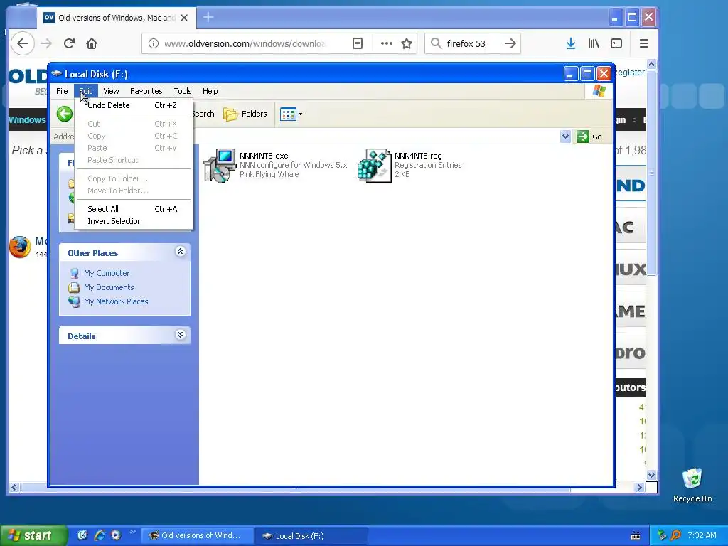Bookmark page with star icon
This screenshot has height=546, width=728.
407,43
